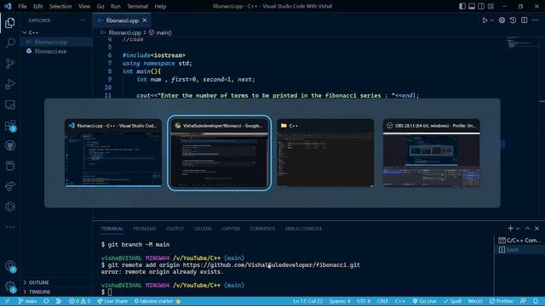Open fibonacci.cpp in the Explorer tree
This screenshot has width=545, height=306.
[x=51, y=42]
